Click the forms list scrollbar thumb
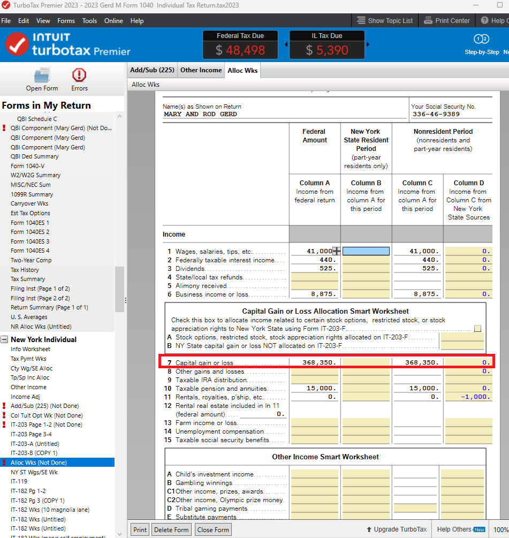 click(x=119, y=289)
